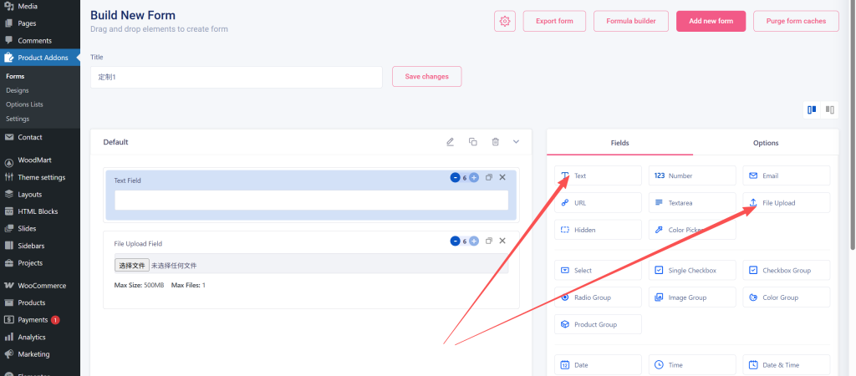Add a Color Picker field
This screenshot has width=856, height=376.
692,230
